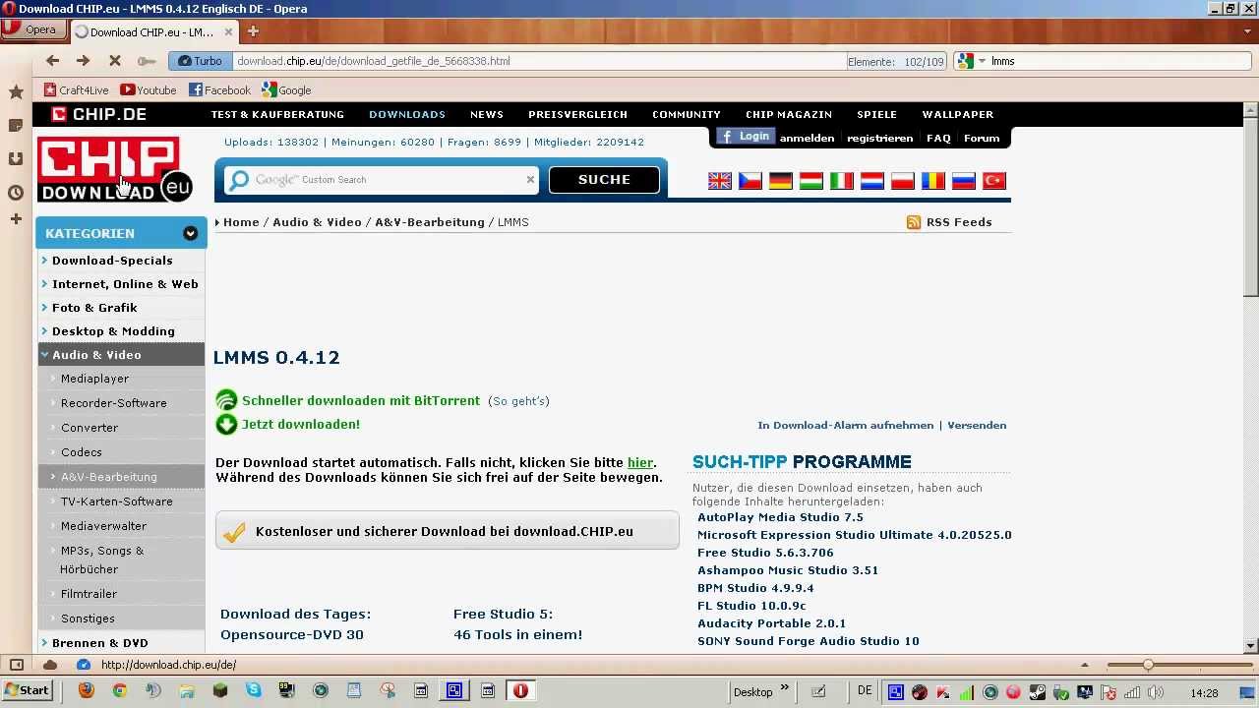Open the Google bookmark
The height and width of the screenshot is (708, 1259).
pos(286,89)
